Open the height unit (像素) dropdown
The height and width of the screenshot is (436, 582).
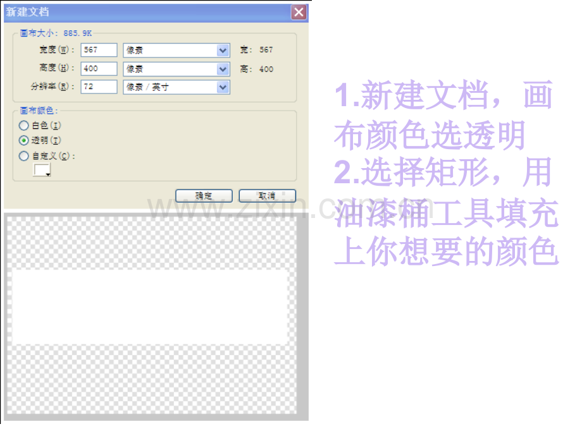point(221,68)
